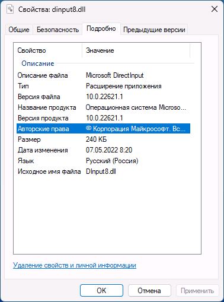Click the disabled Применить button
The image size is (224, 302).
tap(197, 291)
